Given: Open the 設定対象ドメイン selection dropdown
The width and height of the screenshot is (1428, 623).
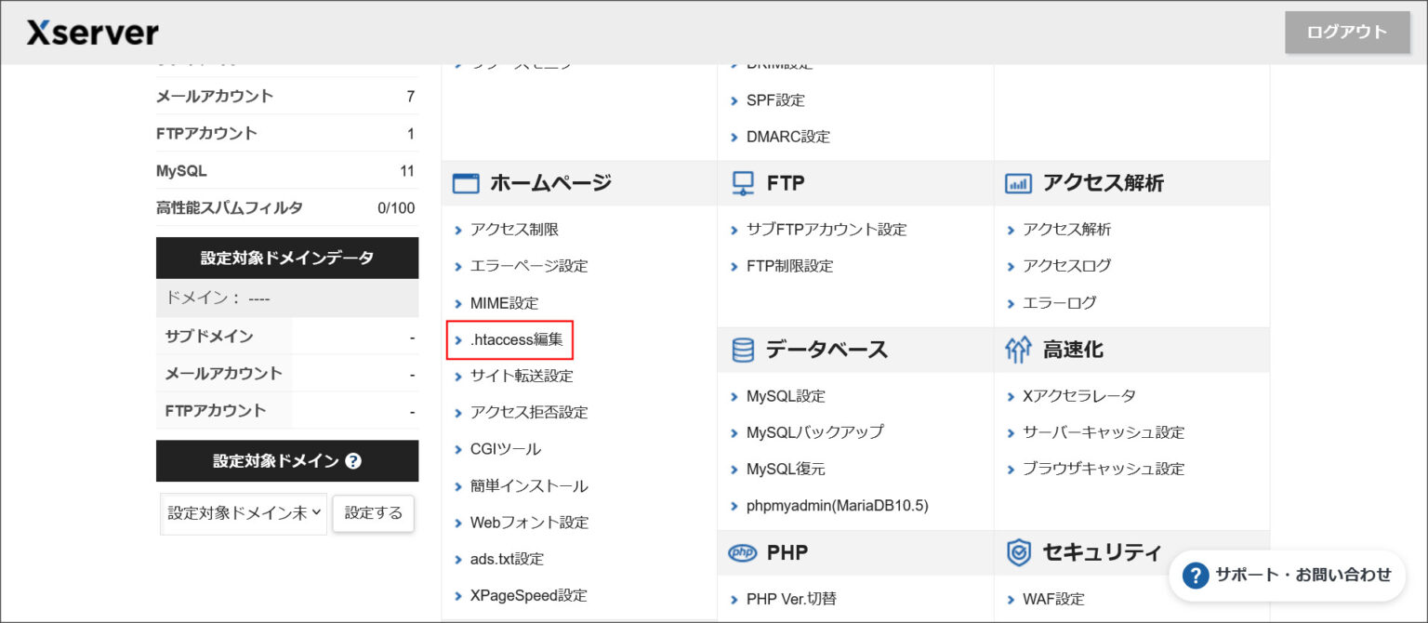Looking at the screenshot, I should point(243,513).
